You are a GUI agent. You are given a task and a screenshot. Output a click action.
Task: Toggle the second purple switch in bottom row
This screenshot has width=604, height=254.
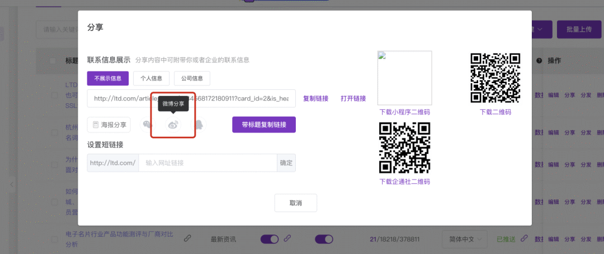point(324,239)
